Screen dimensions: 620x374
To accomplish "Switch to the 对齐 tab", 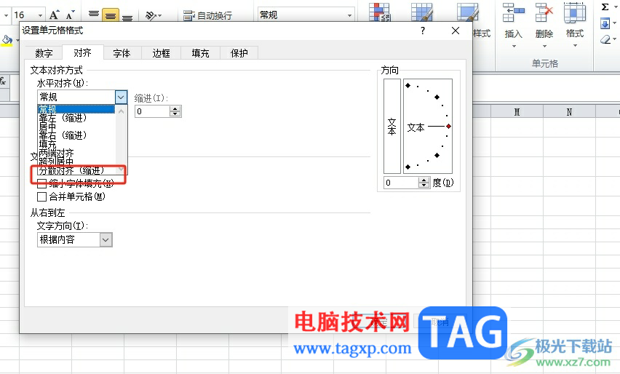I will coord(83,52).
